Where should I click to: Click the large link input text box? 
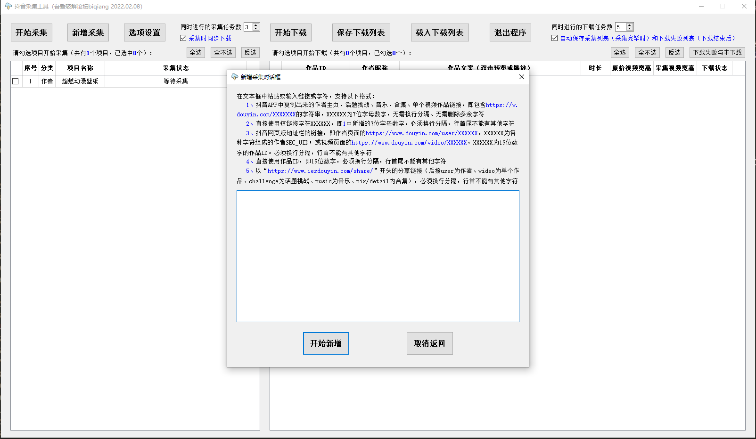coord(378,256)
